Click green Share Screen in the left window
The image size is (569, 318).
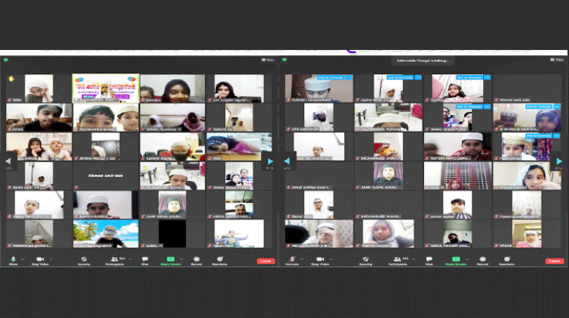tap(172, 260)
